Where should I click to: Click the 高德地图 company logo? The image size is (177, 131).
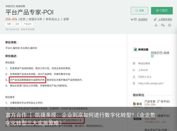141,49
